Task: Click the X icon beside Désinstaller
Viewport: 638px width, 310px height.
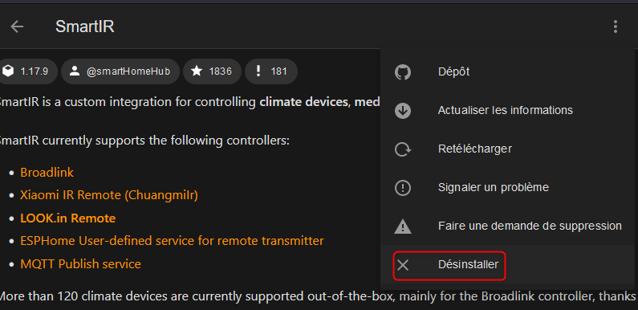Action: pyautogui.click(x=402, y=265)
